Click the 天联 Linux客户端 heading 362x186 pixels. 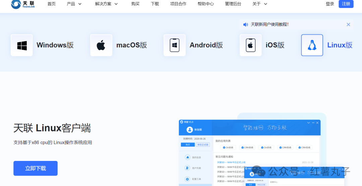tap(52, 128)
